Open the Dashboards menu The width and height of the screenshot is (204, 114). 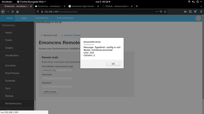pyautogui.click(x=42, y=18)
